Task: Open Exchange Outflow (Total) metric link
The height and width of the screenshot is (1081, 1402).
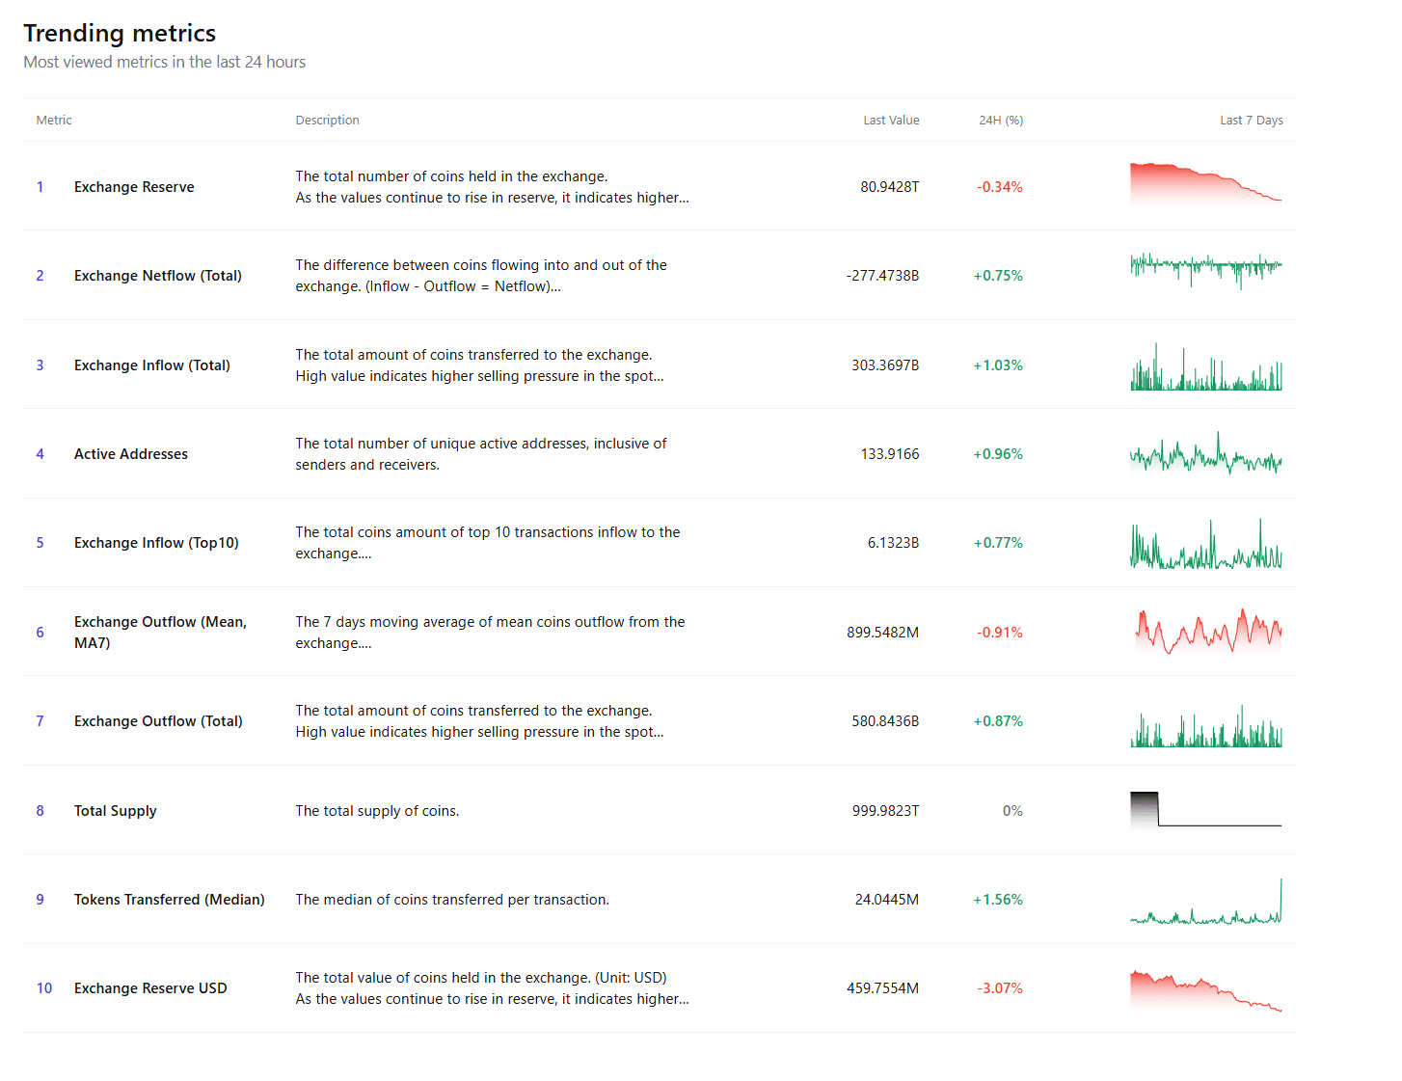Action: pos(158,721)
